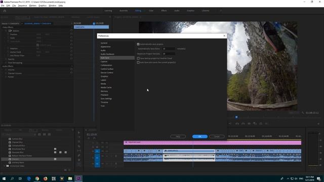
Task: Click the Help button in Preferences
Action: coord(178,136)
